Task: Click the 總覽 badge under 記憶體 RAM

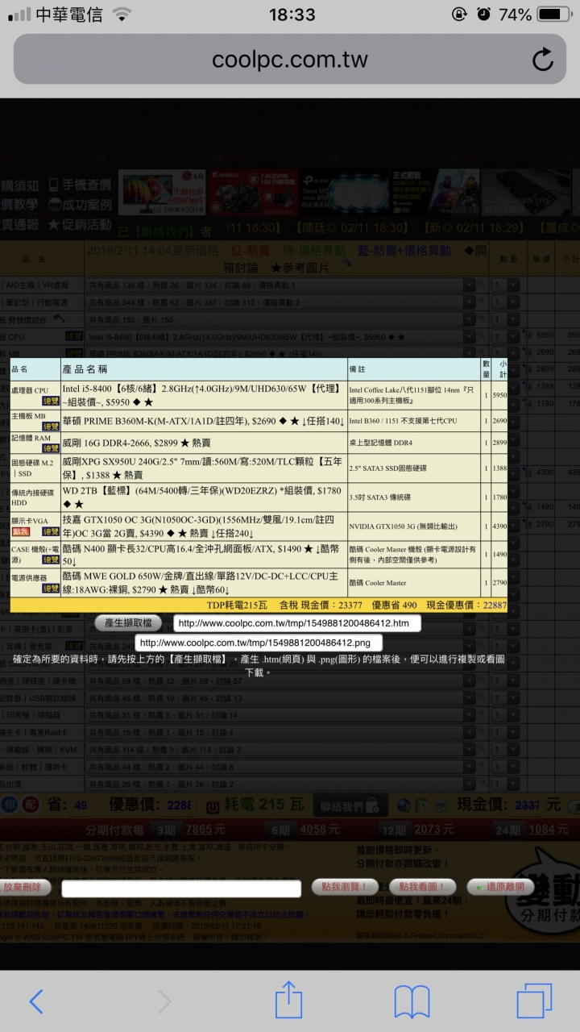Action: click(51, 448)
